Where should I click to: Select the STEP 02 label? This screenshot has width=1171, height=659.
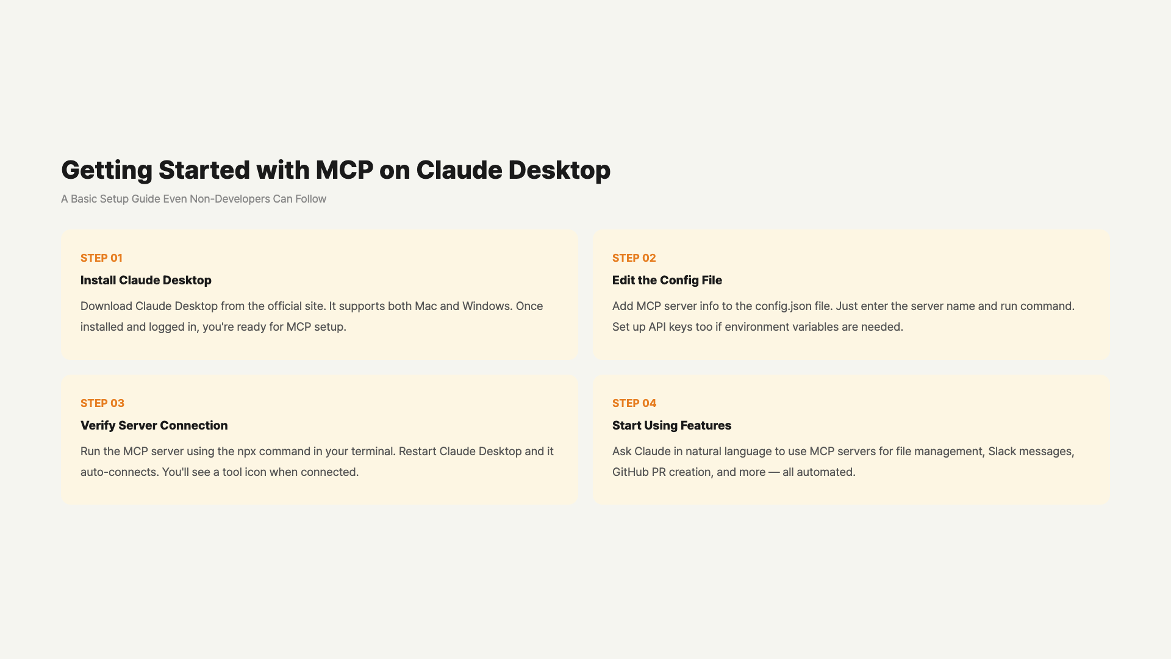634,258
